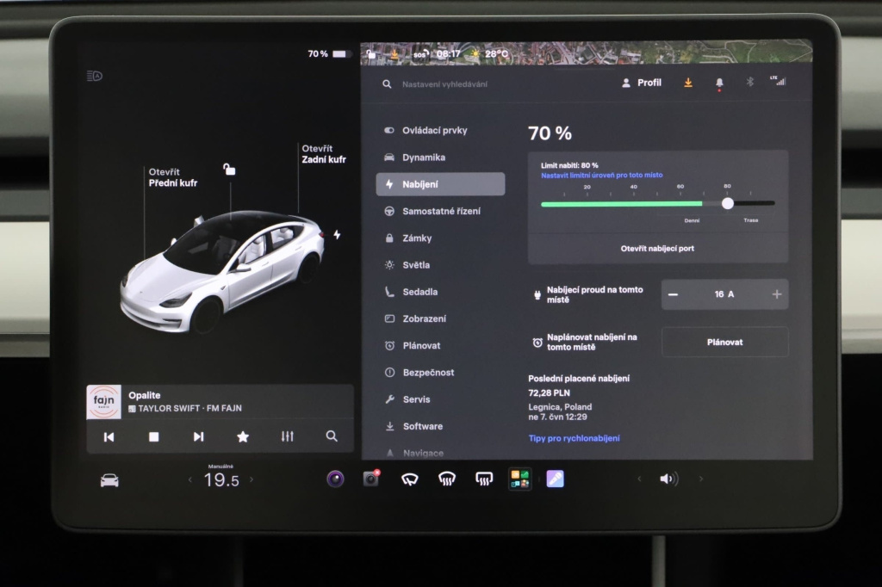
Task: Open Tipy pro rychlonabíjení link
Action: coord(575,438)
